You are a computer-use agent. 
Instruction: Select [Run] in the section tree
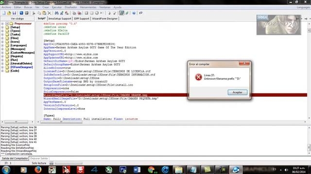14,60
